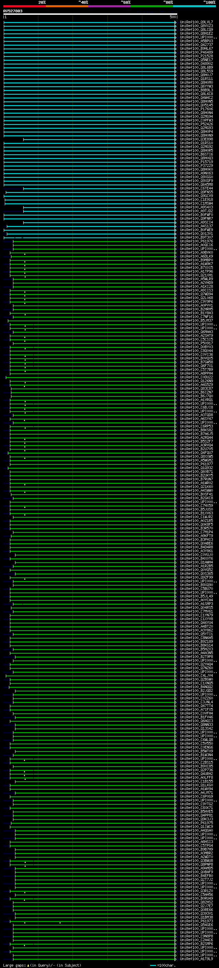
Task: Click the orange ~40% legend color segment
Action: pos(67,6)
